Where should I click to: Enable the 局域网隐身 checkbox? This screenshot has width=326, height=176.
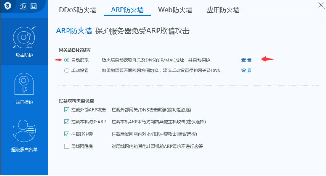(x=67, y=146)
